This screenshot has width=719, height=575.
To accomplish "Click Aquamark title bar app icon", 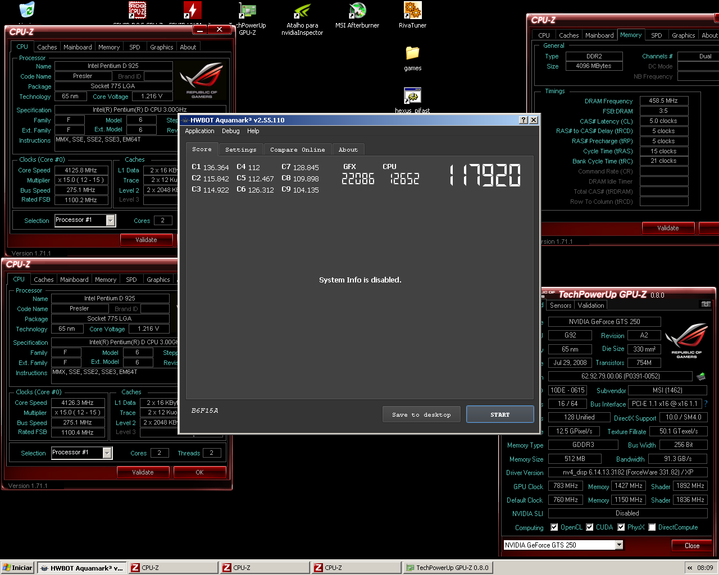I will pos(185,120).
